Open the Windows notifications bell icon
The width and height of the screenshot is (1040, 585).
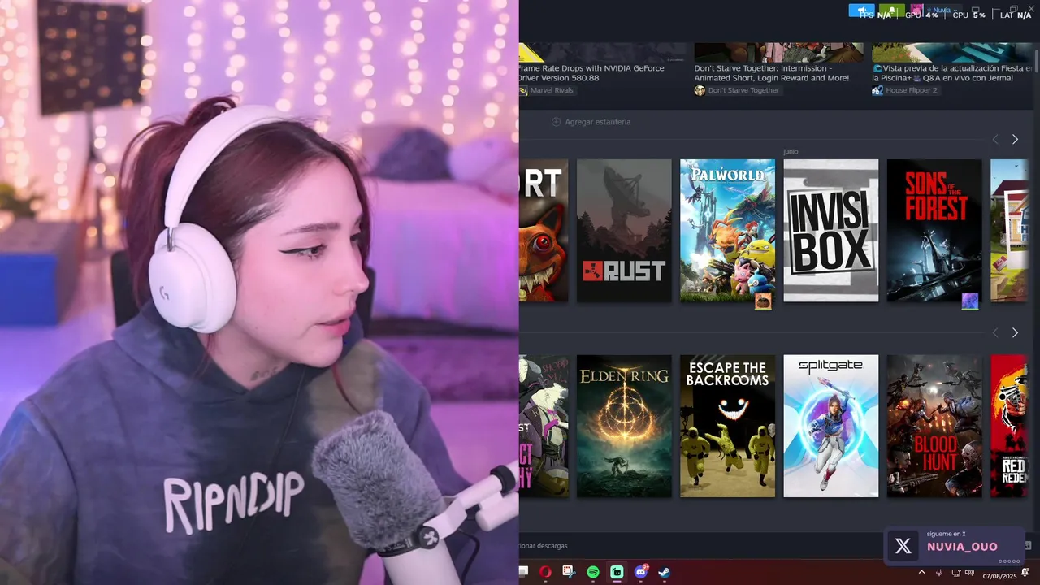pos(1025,573)
